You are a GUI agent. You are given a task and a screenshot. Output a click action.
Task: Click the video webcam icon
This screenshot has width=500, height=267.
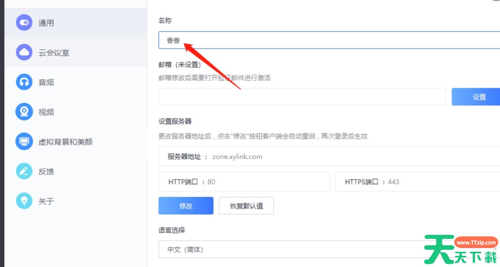24,112
